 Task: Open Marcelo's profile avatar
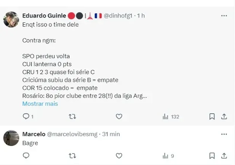11,138
